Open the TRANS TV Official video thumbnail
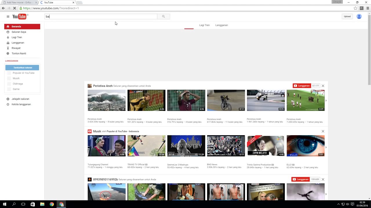Screen dimensions: 371x208 (x=146, y=146)
